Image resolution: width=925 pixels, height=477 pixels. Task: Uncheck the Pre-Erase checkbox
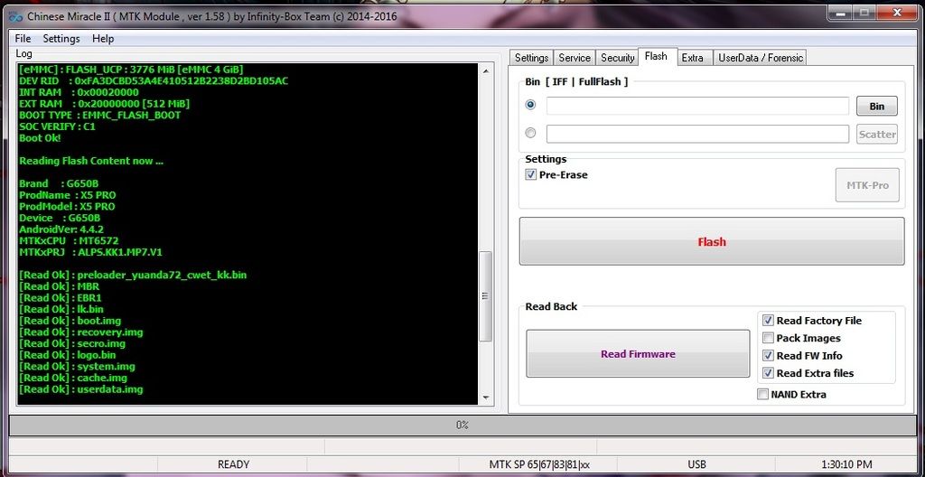(x=531, y=175)
